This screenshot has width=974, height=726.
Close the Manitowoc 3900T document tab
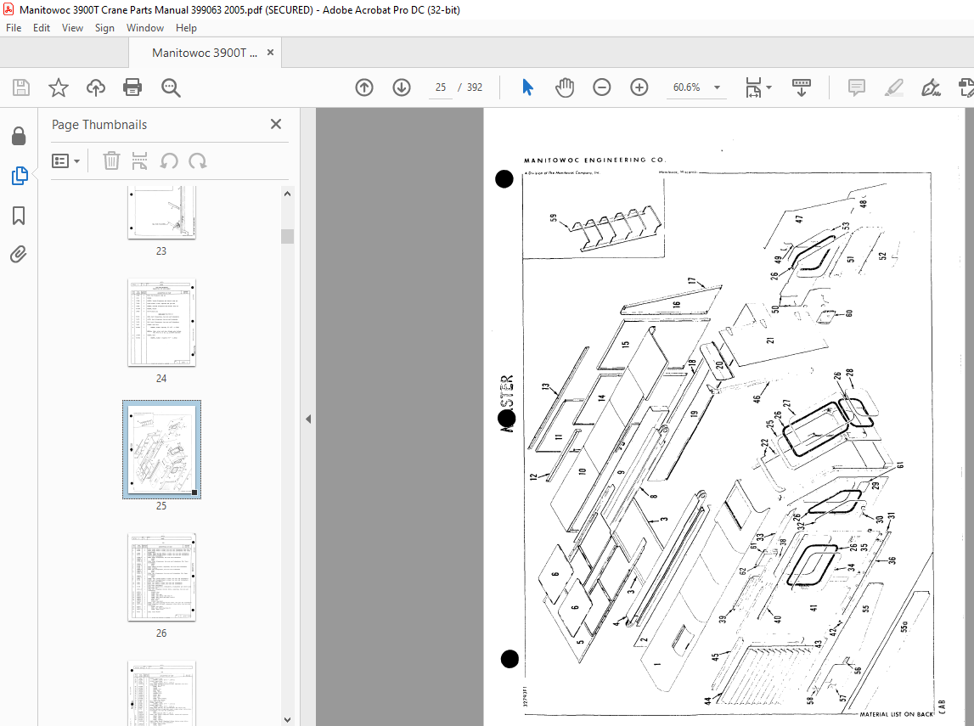point(270,52)
